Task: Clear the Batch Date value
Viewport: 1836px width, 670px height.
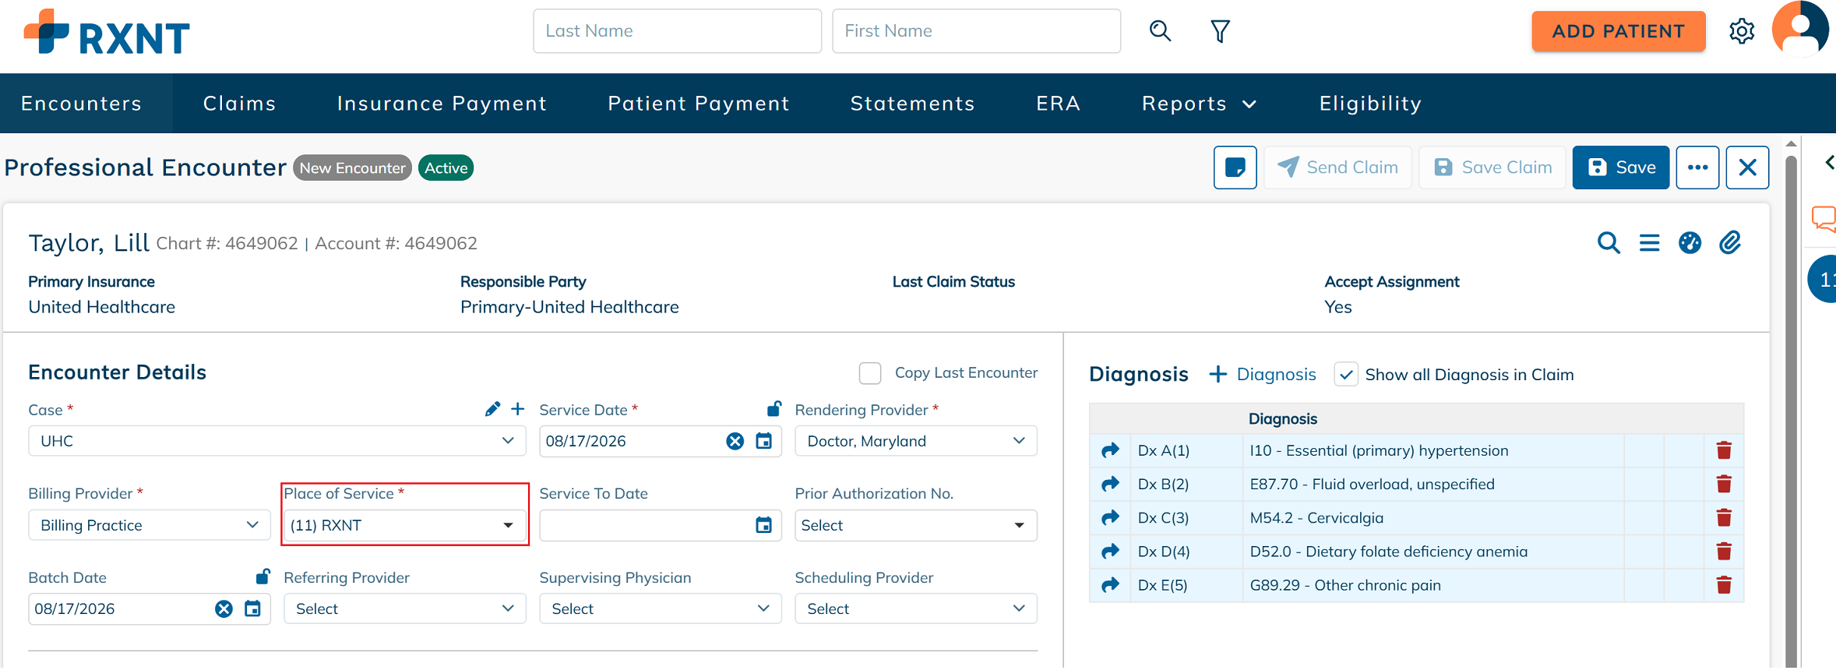Action: coord(224,609)
